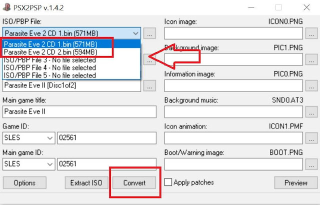
Task: Choose ISO/PBP File 3 from list
Action: pos(50,60)
